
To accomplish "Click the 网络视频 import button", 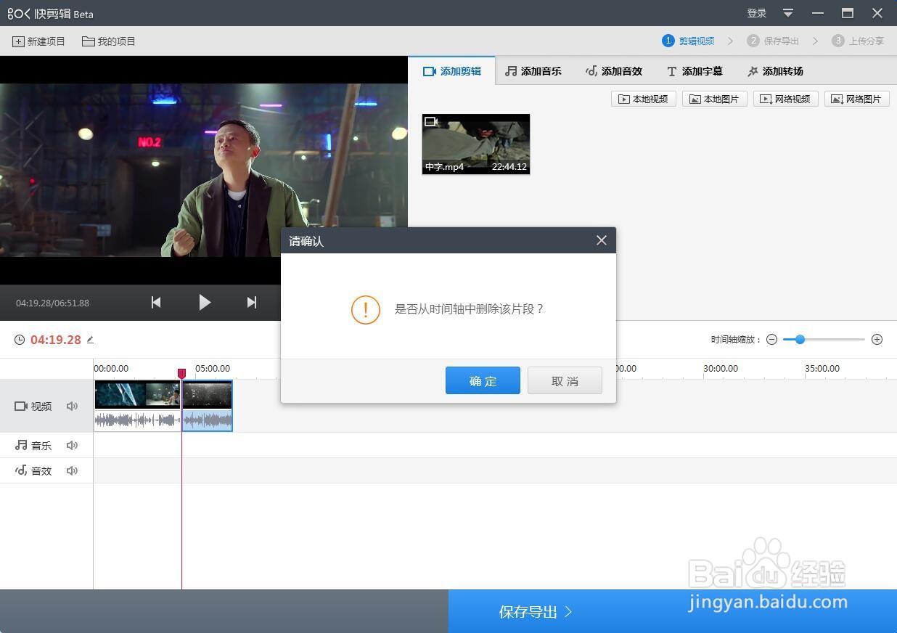I will (x=786, y=99).
